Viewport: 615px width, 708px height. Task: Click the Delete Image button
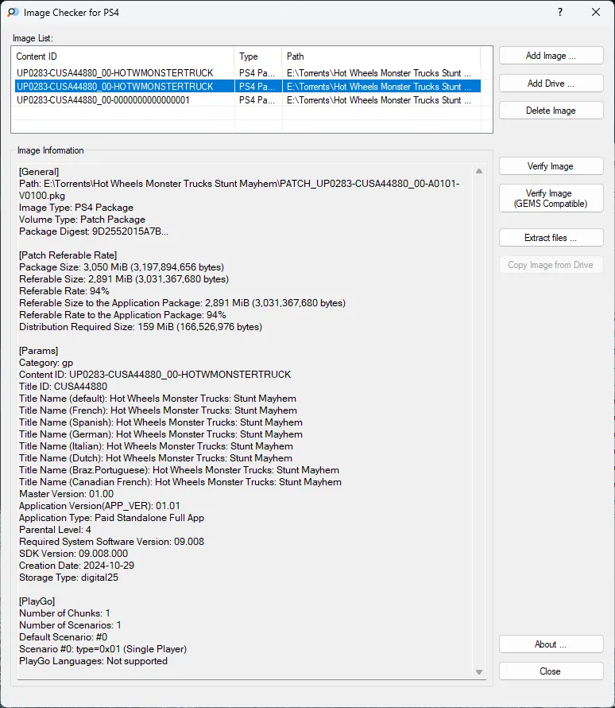551,111
